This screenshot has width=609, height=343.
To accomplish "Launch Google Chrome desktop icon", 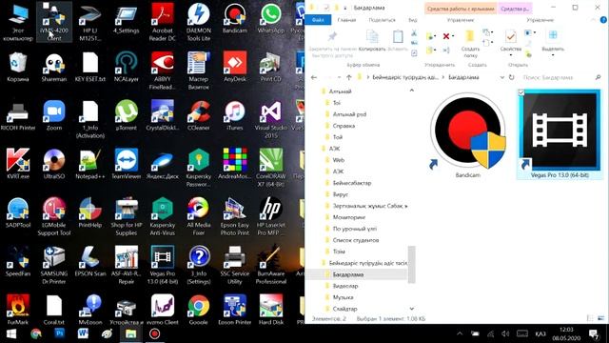I will click(x=199, y=310).
